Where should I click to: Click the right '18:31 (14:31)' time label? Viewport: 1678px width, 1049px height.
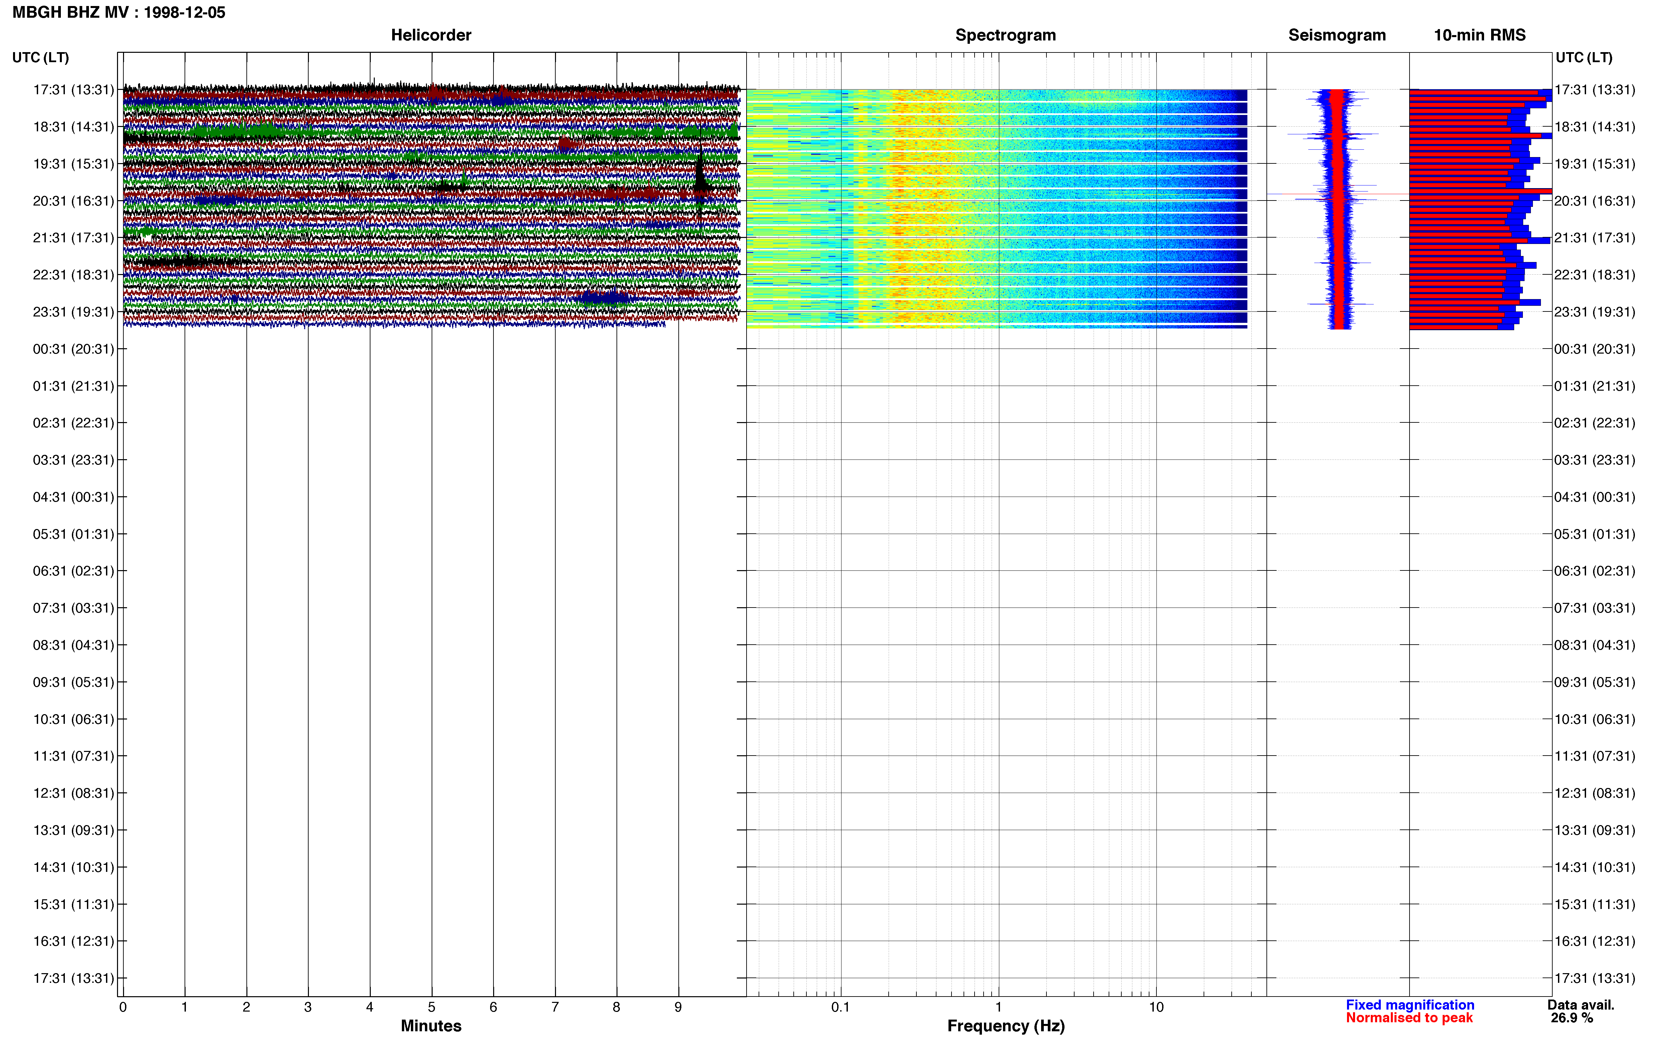[1595, 127]
